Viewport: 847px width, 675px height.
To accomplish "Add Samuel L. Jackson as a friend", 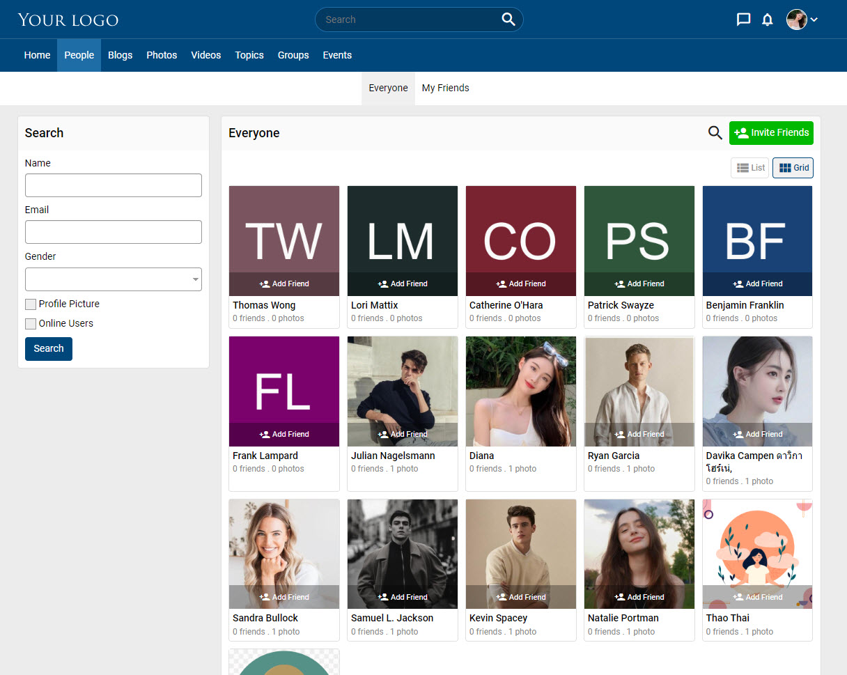I will [x=403, y=597].
